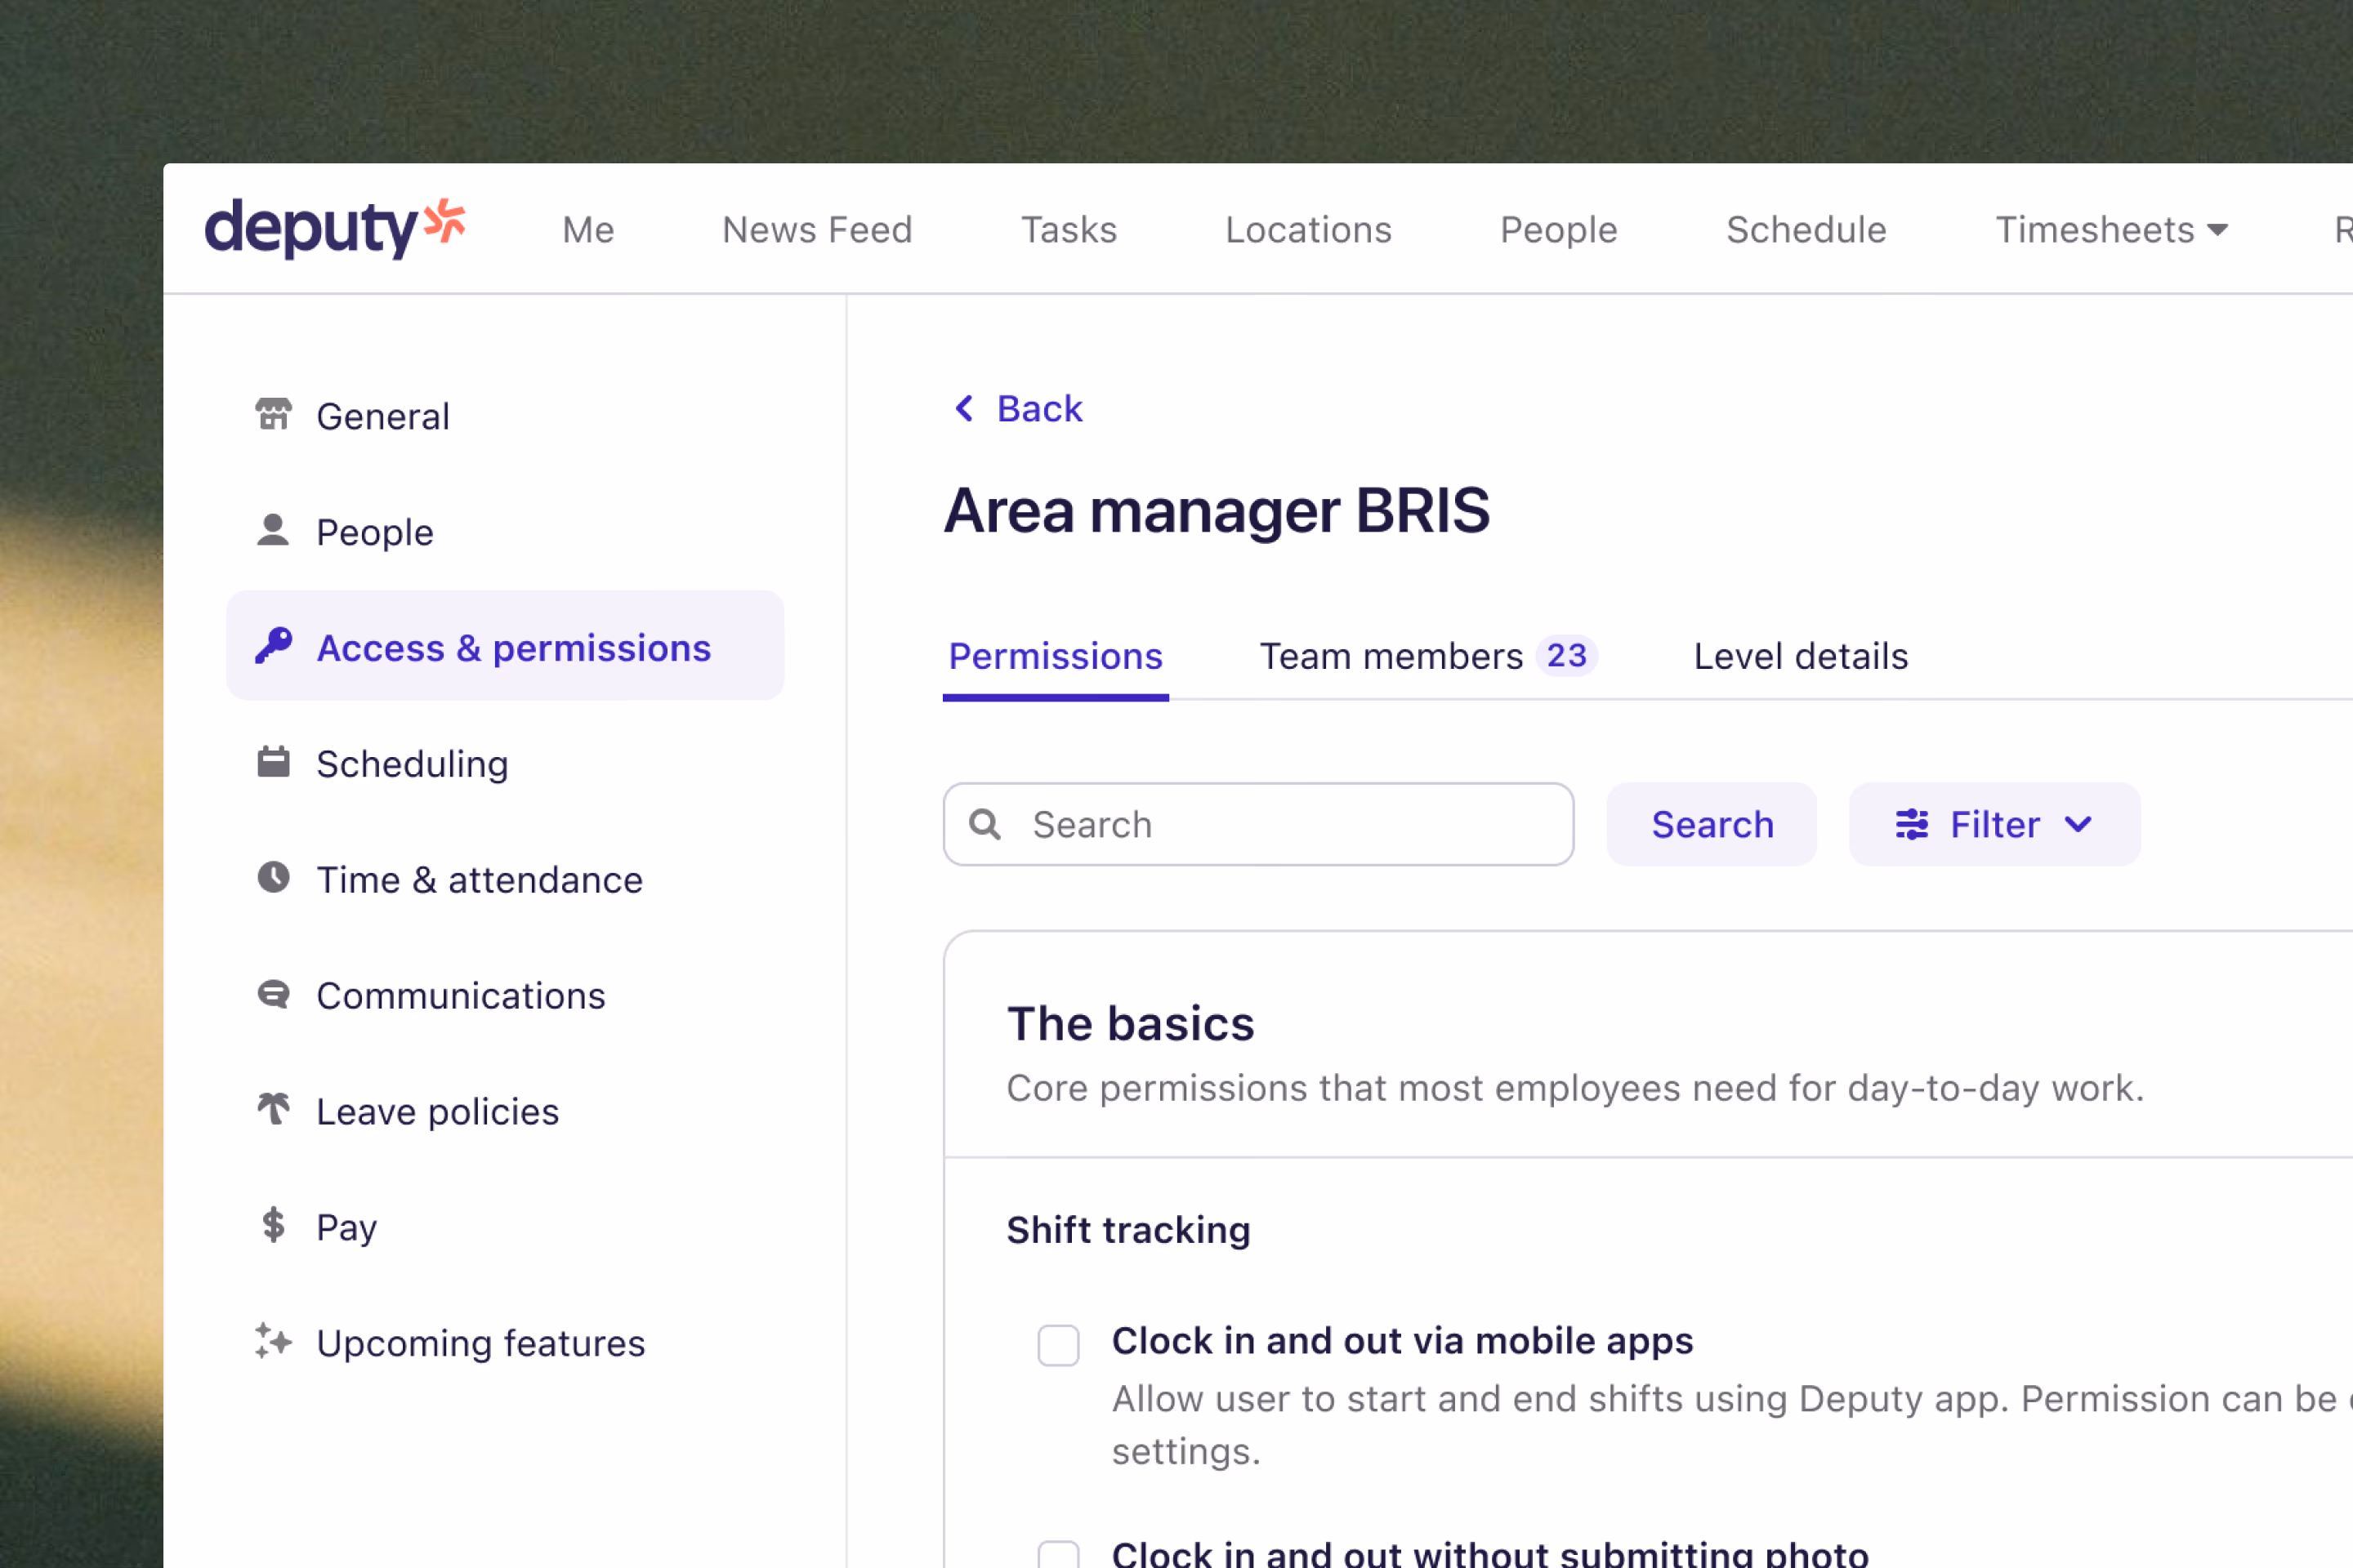2353x1568 pixels.
Task: Click the Communications chat bubble icon
Action: [272, 994]
